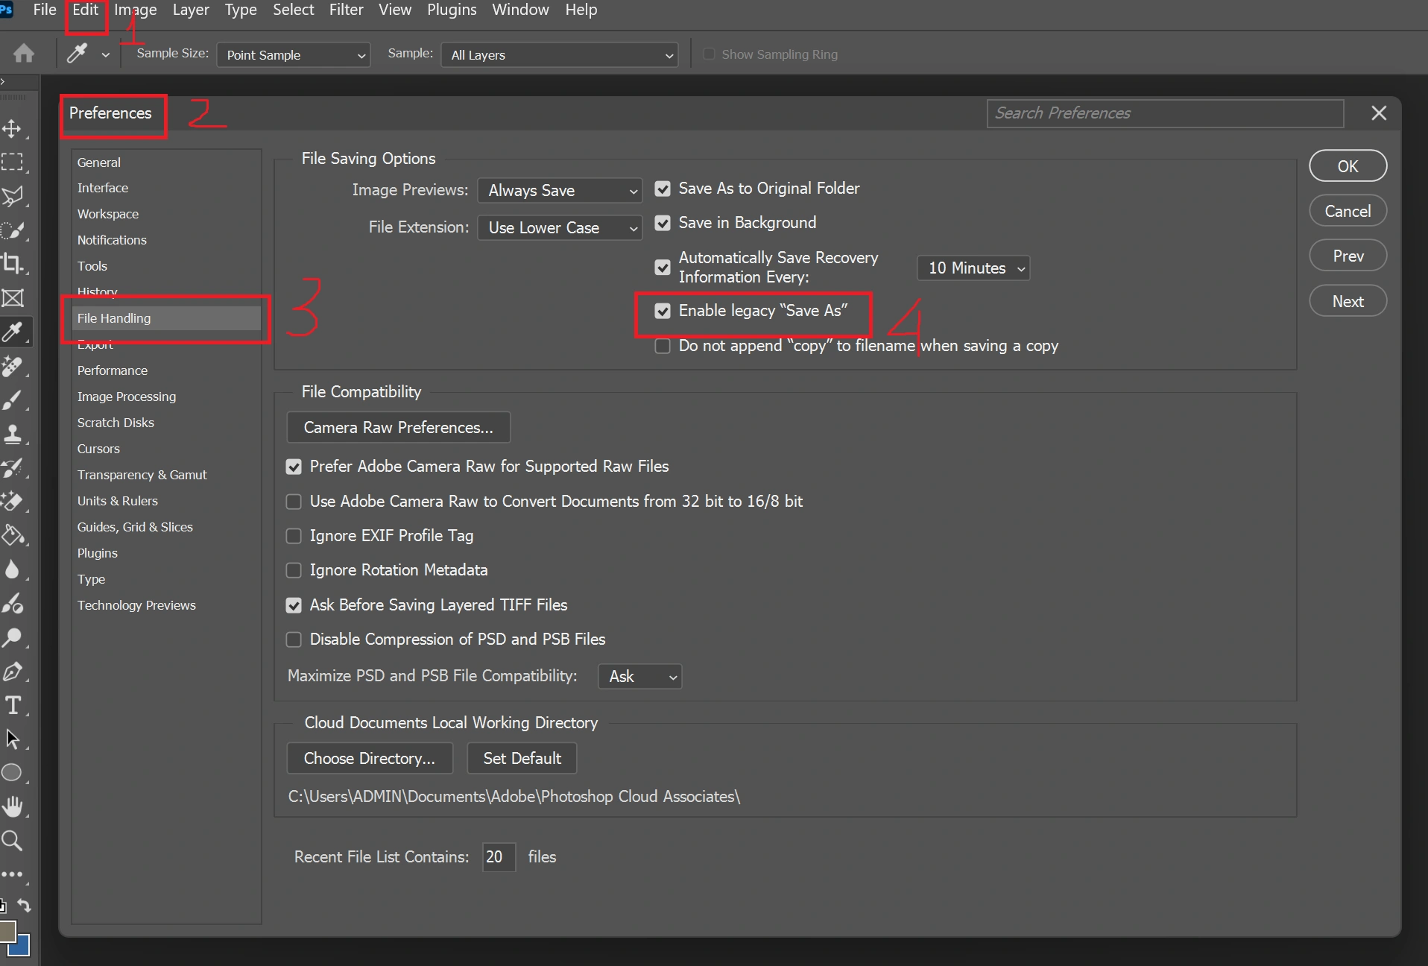Click the Camera Raw Preferences button

[398, 427]
